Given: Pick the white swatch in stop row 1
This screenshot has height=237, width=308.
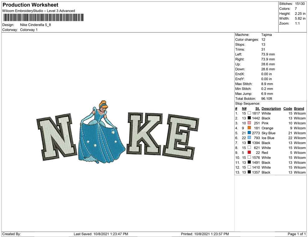Looking at the screenshot, I should coord(249,113).
